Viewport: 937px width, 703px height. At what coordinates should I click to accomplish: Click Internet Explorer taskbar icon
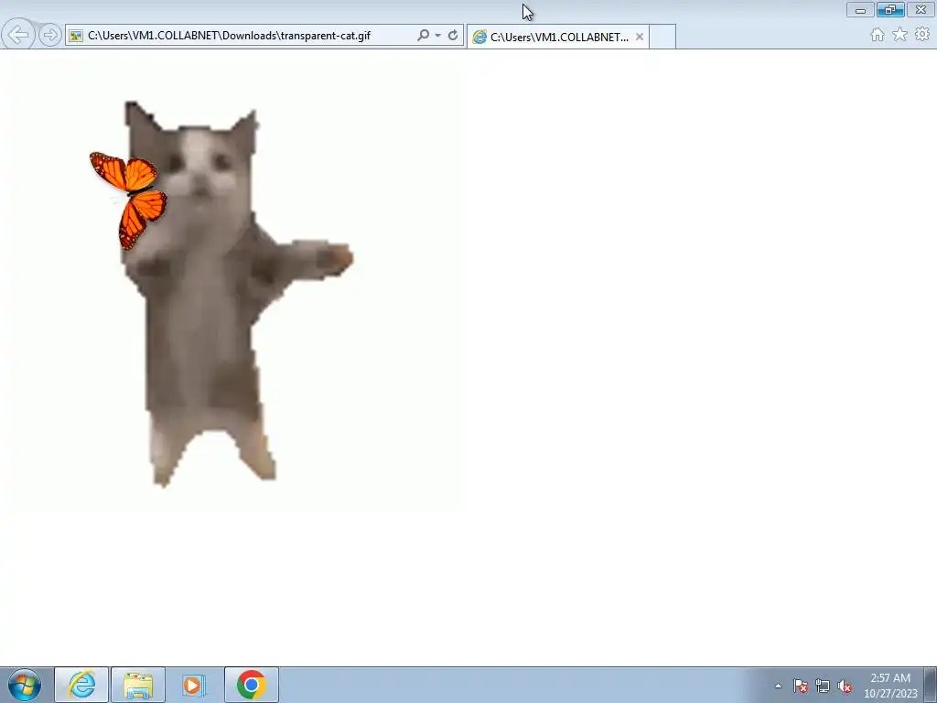pyautogui.click(x=81, y=685)
